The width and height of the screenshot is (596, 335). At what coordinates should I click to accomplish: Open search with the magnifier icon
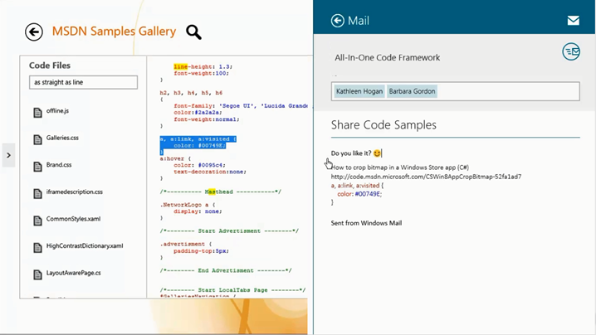pyautogui.click(x=193, y=32)
